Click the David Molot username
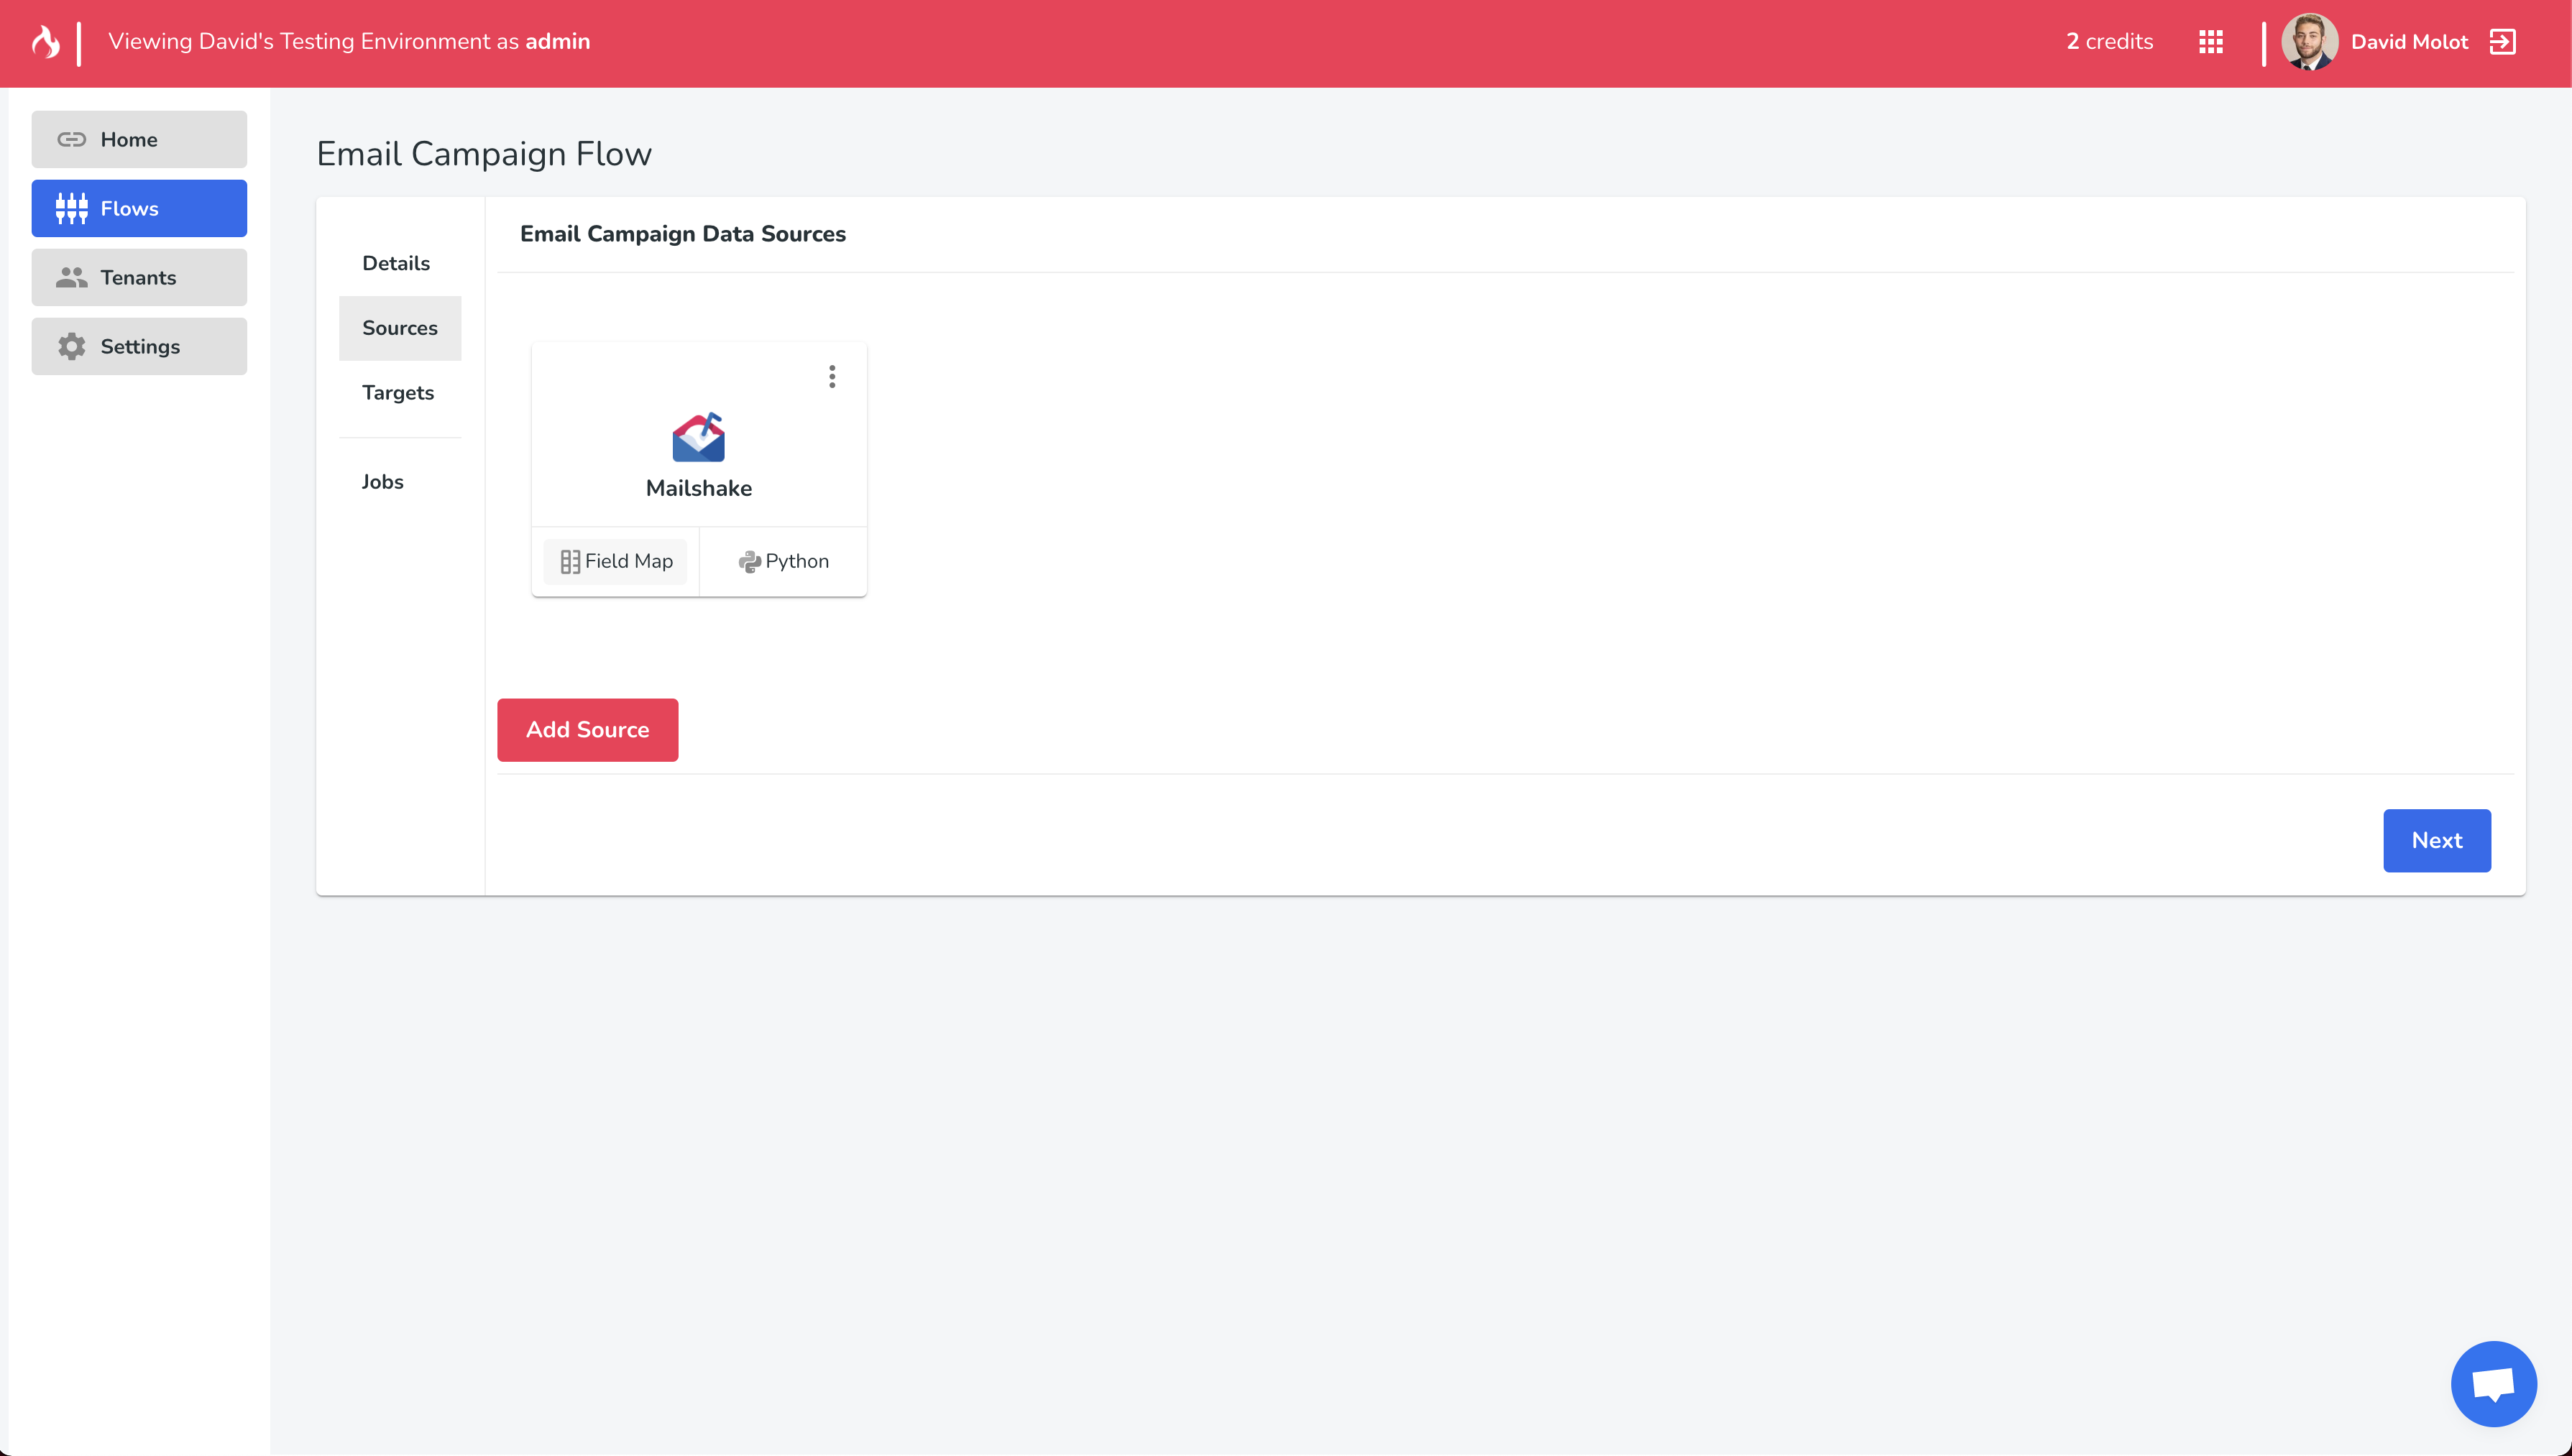 coord(2409,42)
